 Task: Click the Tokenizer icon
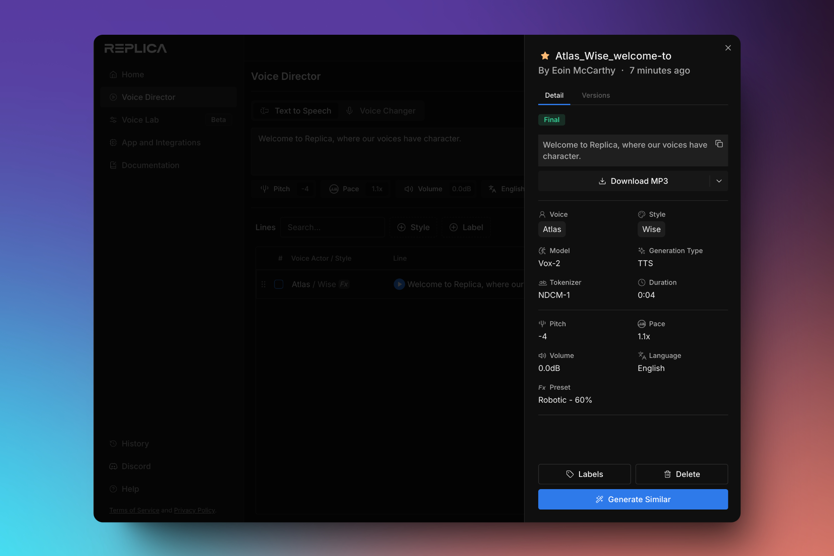[543, 282]
